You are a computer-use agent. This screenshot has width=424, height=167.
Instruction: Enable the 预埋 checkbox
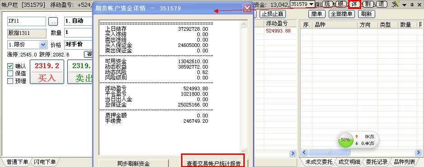coord(10,81)
